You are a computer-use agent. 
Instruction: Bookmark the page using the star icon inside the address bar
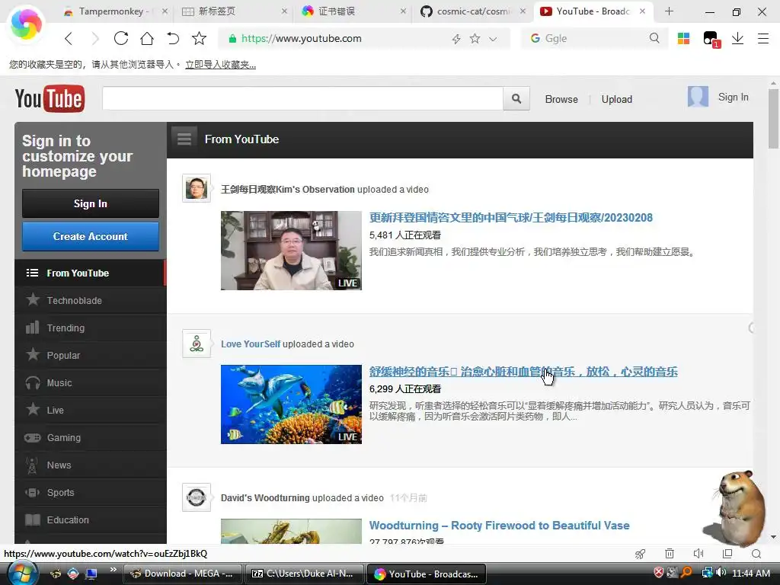coord(475,38)
